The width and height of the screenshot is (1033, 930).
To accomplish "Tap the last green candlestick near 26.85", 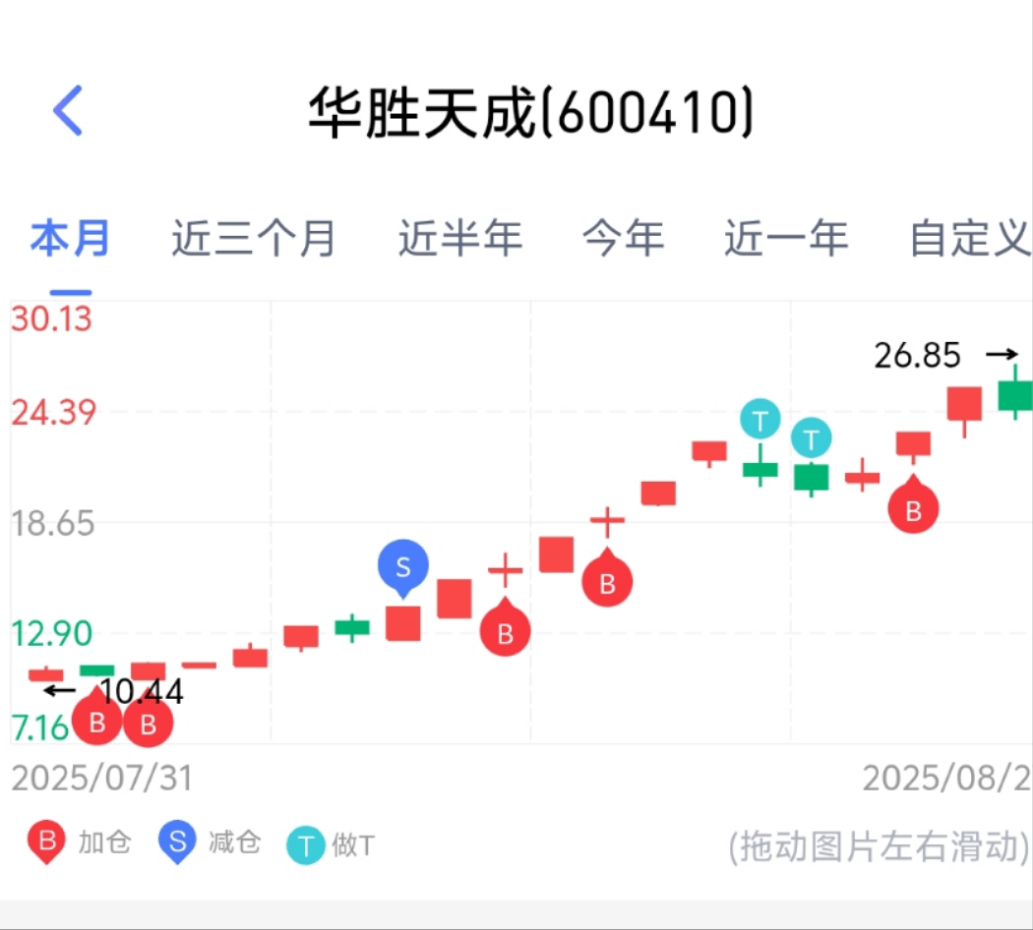I will pyautogui.click(x=1015, y=393).
